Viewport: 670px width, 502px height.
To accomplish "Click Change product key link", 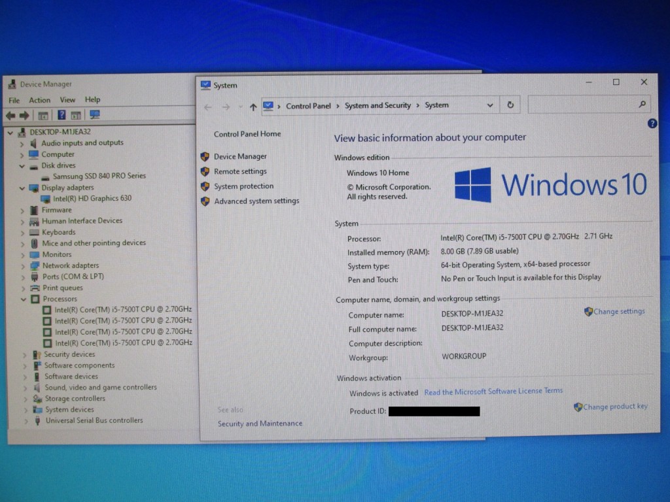I will (x=615, y=407).
